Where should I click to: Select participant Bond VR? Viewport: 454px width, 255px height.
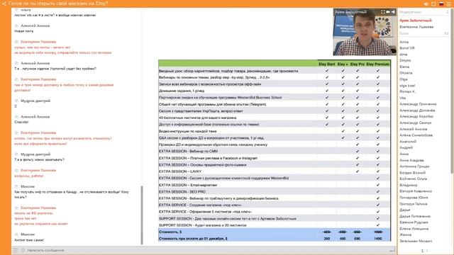407,48
